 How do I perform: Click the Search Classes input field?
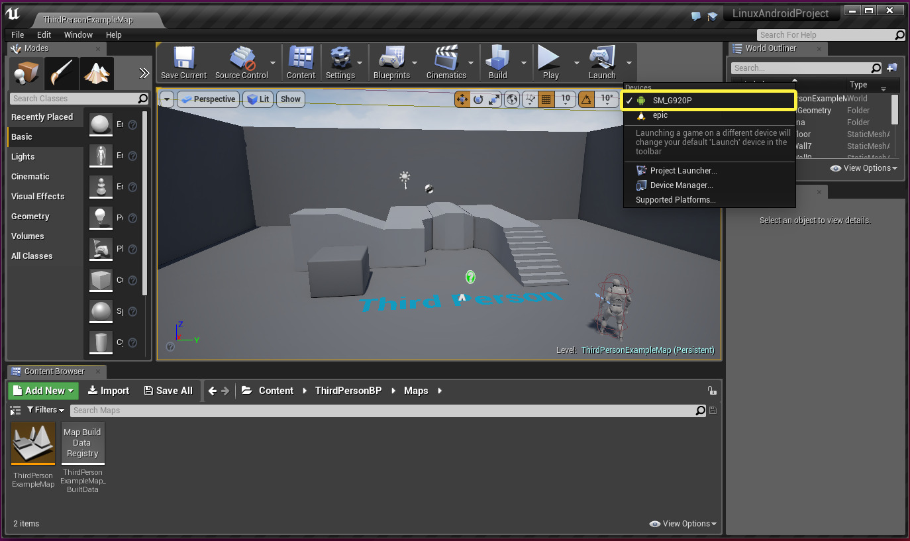pyautogui.click(x=74, y=99)
